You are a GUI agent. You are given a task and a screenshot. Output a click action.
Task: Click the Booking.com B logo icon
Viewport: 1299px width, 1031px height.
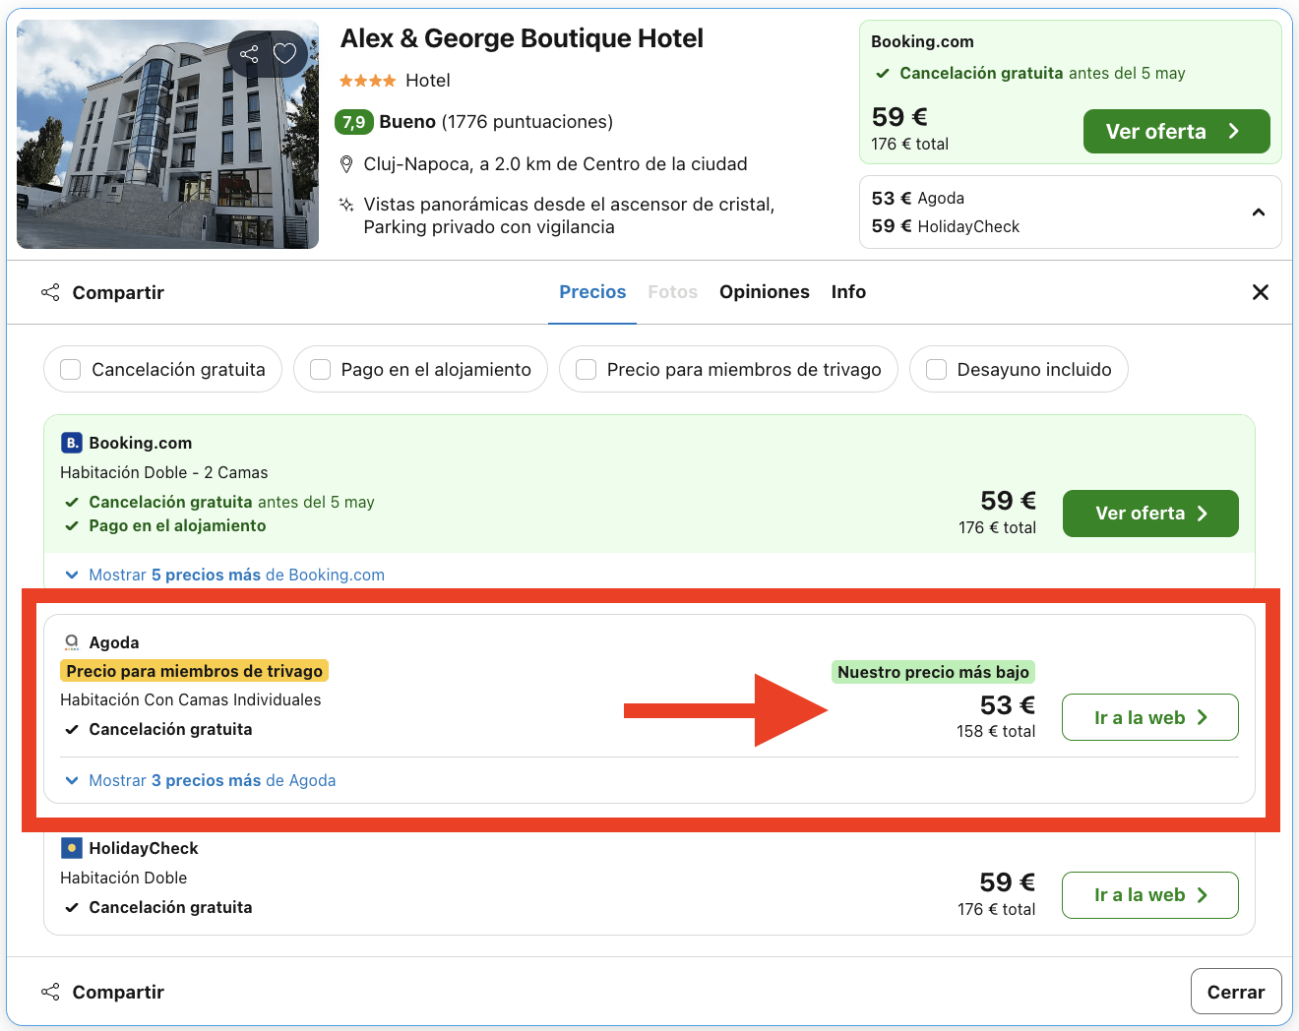click(72, 443)
